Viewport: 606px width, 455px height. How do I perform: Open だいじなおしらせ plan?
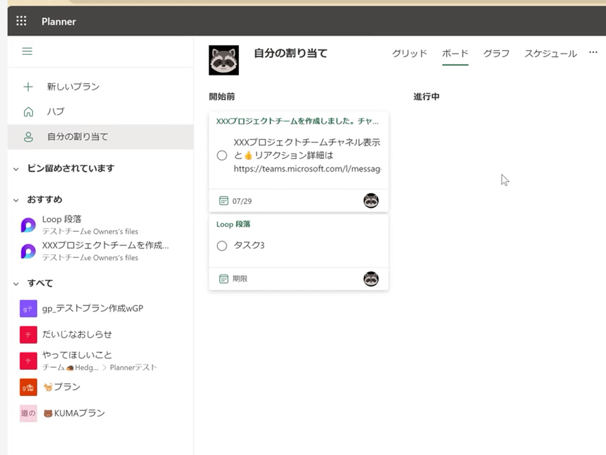click(x=100, y=335)
